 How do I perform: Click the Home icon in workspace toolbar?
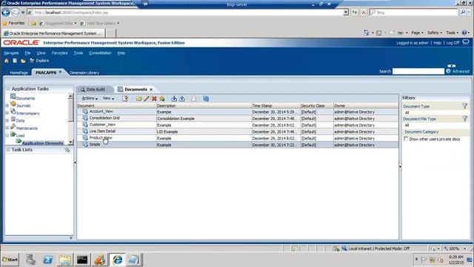[7, 61]
